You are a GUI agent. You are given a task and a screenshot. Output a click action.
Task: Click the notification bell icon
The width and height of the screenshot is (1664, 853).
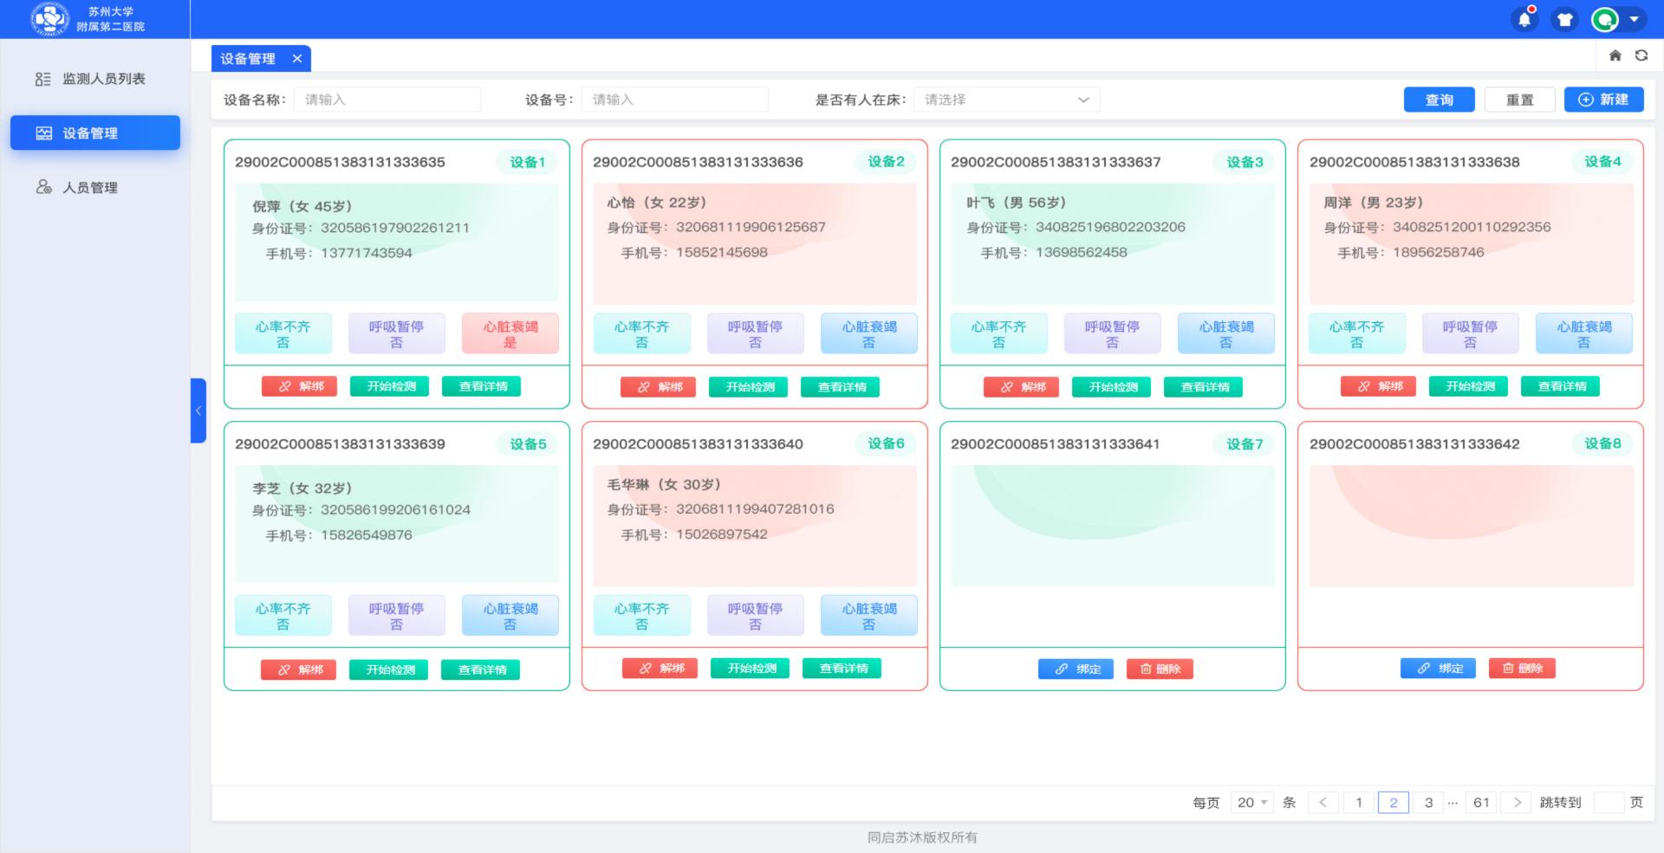1524,19
